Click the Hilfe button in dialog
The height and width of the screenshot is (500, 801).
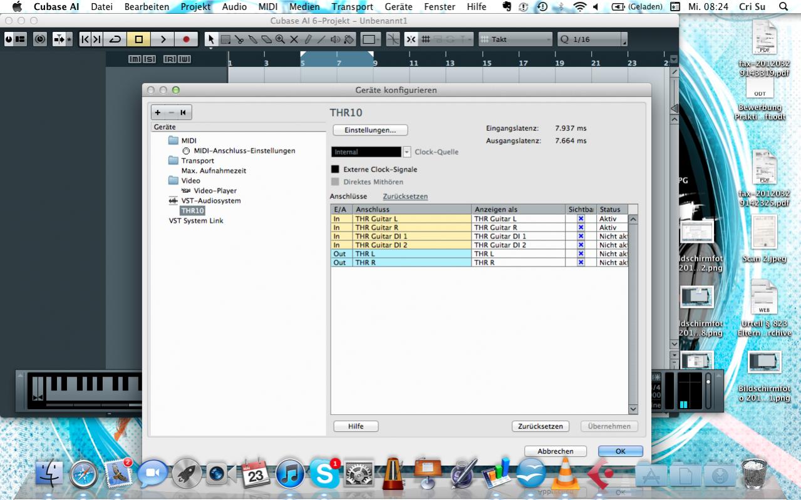[x=356, y=426]
